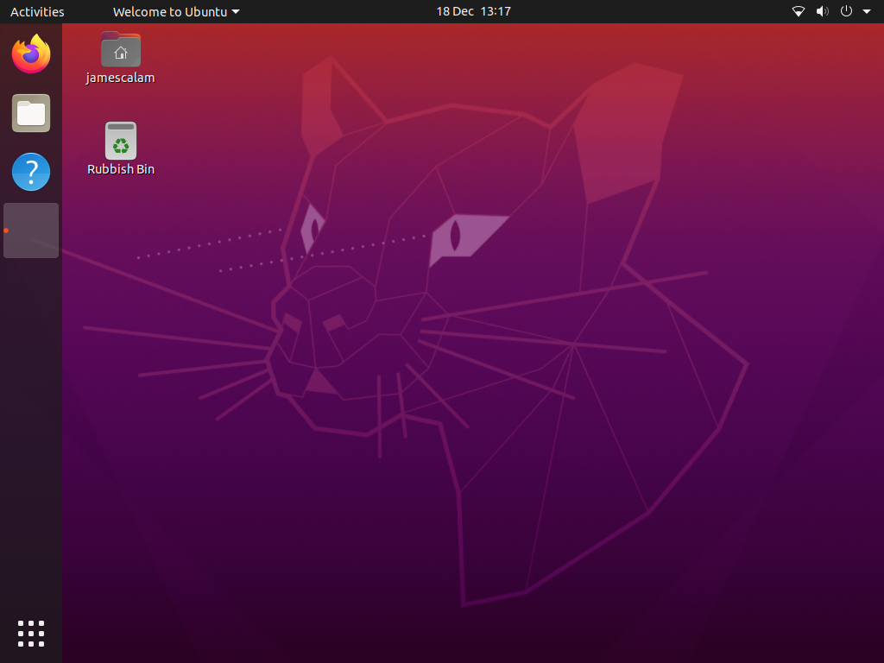Select the Welcome to Ubuntu title menu
This screenshot has width=884, height=663.
coord(170,11)
